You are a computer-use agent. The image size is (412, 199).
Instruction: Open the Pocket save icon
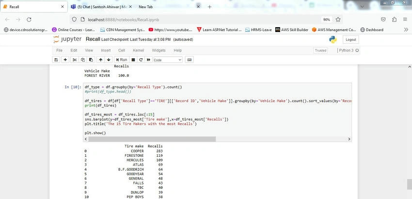point(383,19)
